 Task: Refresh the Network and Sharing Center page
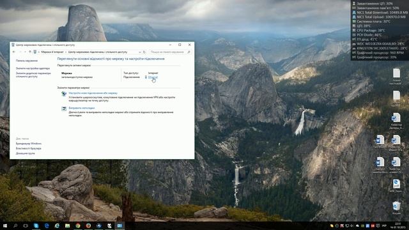pyautogui.click(x=144, y=52)
